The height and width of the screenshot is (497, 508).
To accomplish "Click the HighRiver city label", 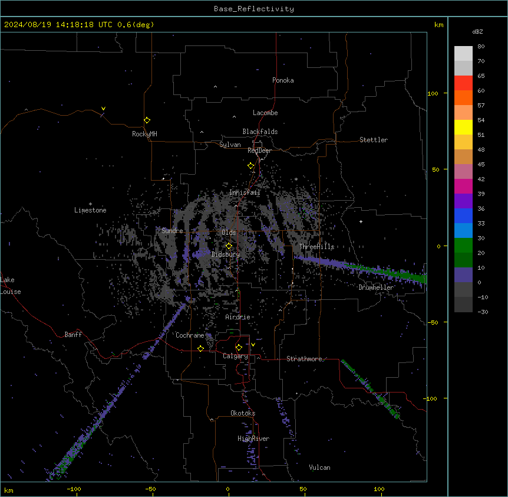I will [x=253, y=439].
